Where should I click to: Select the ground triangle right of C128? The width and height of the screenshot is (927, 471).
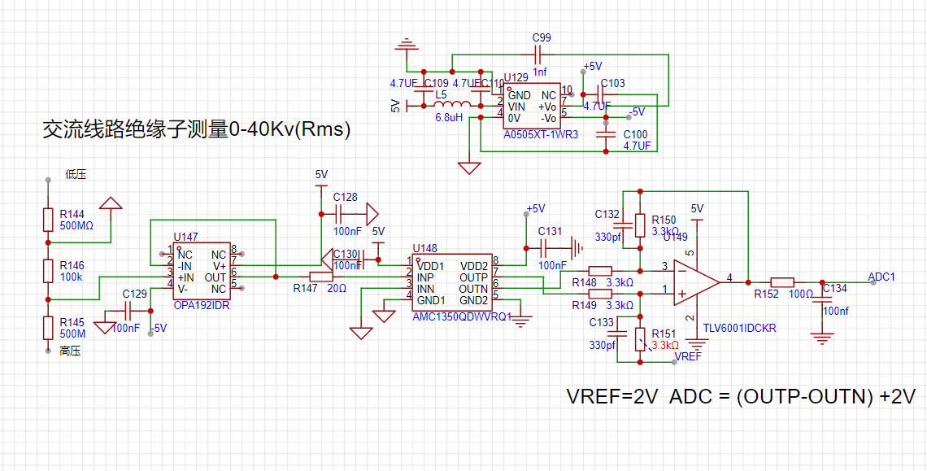[x=372, y=213]
